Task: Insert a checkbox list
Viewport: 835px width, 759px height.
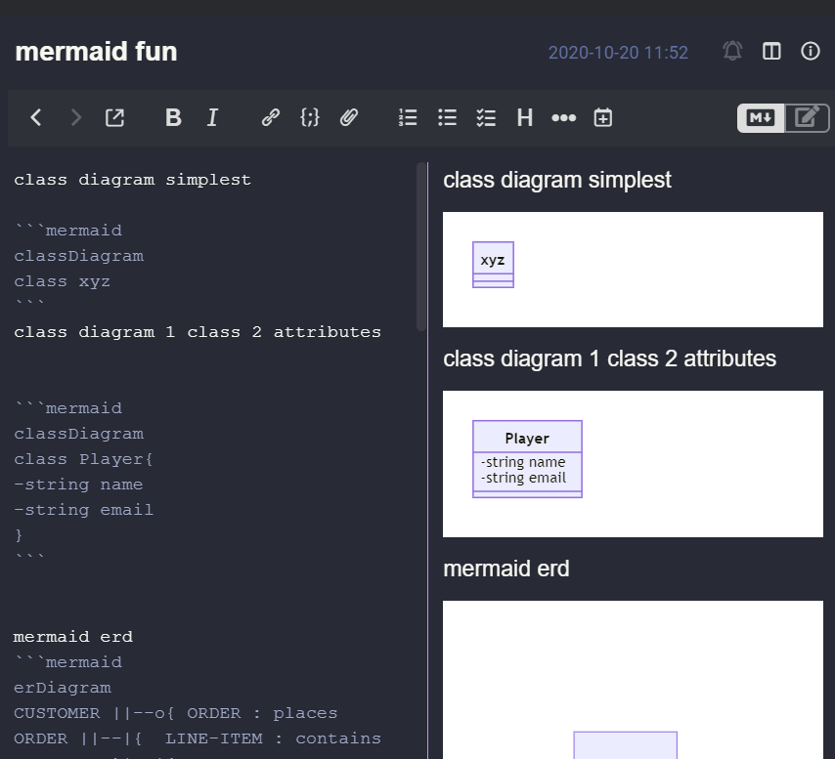Action: click(x=485, y=117)
